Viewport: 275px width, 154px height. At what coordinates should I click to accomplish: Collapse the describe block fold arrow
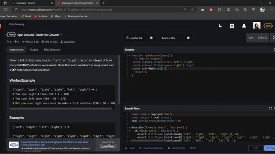(129, 127)
